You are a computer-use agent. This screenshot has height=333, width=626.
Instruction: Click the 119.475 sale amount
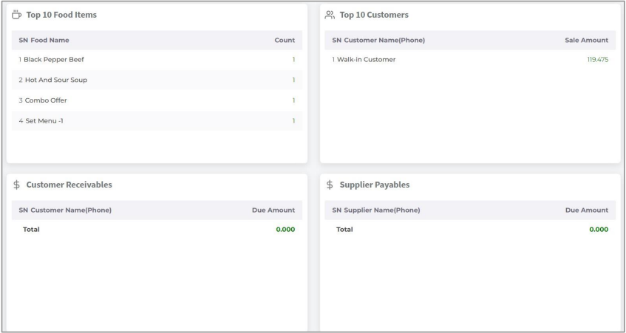598,59
